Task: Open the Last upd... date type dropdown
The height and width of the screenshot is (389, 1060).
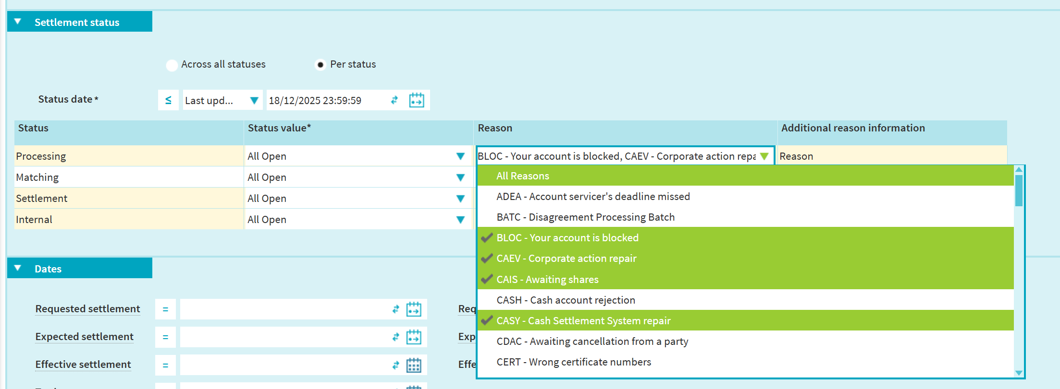Action: coord(254,100)
